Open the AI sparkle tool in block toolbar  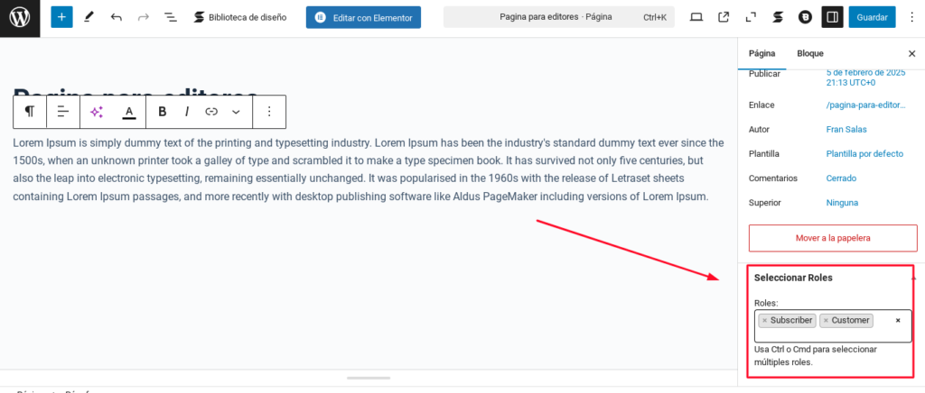[97, 112]
